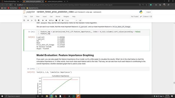Open the Kernel menu
Image resolution: width=175 pixels, height=98 pixels.
click(x=58, y=17)
